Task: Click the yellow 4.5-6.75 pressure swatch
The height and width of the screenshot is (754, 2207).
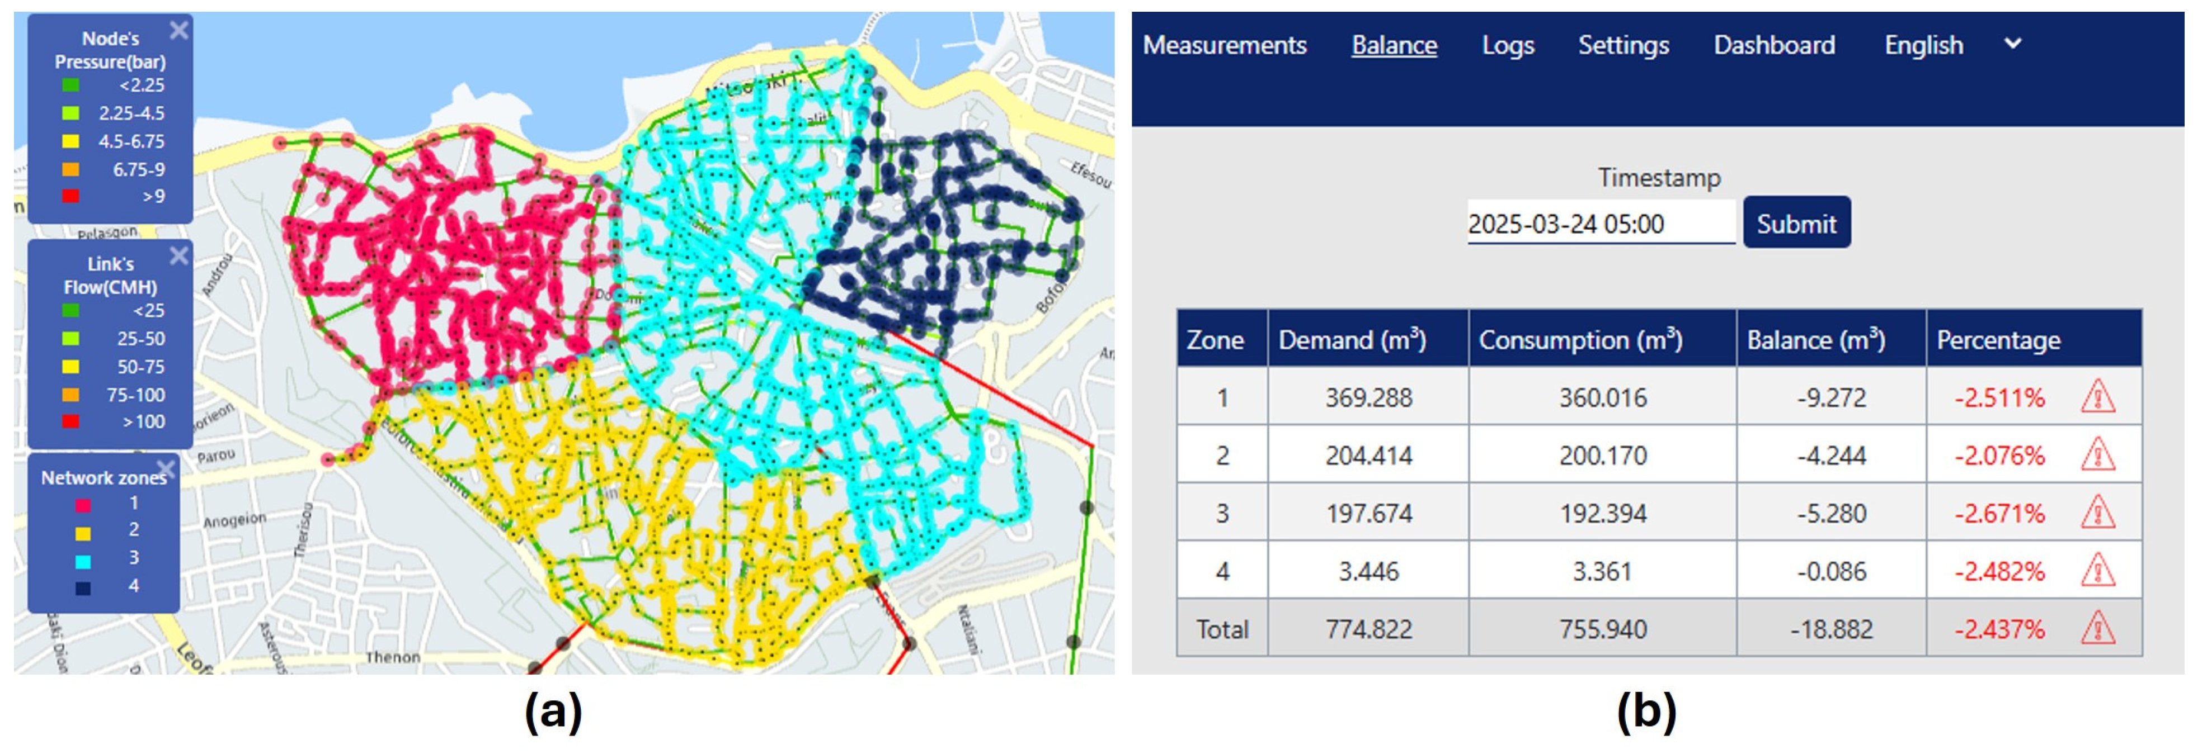Action: (71, 141)
